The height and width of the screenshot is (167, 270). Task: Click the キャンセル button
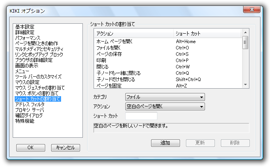(65, 148)
